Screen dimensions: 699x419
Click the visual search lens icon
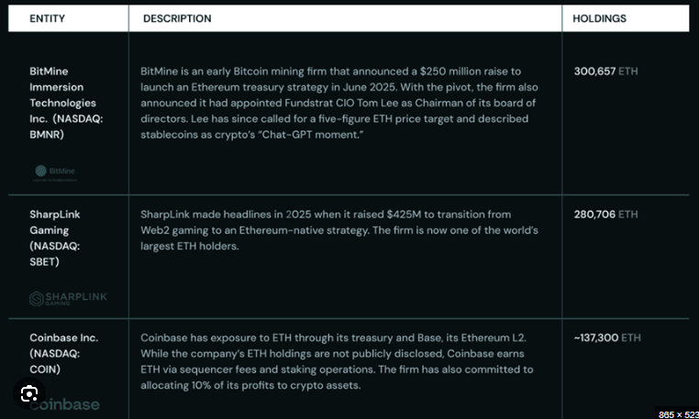(x=29, y=393)
